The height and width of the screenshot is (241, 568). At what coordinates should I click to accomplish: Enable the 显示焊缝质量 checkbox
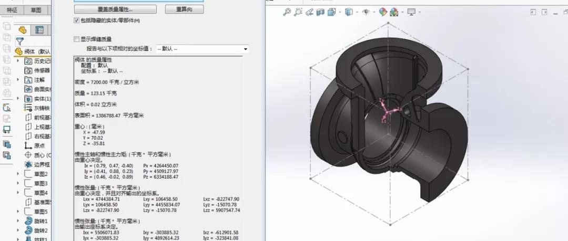[x=77, y=39]
